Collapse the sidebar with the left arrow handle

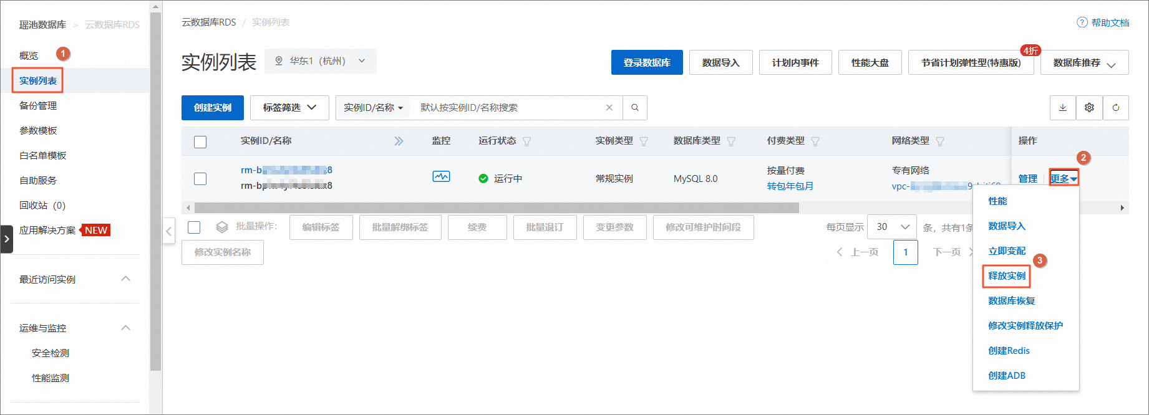tap(168, 232)
